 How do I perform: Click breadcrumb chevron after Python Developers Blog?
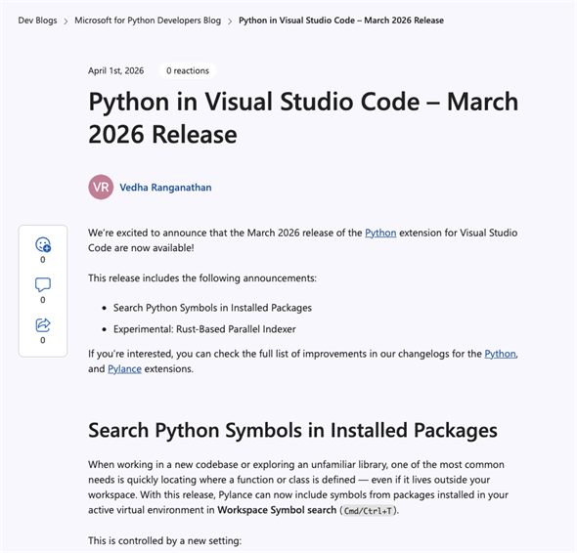coord(230,21)
